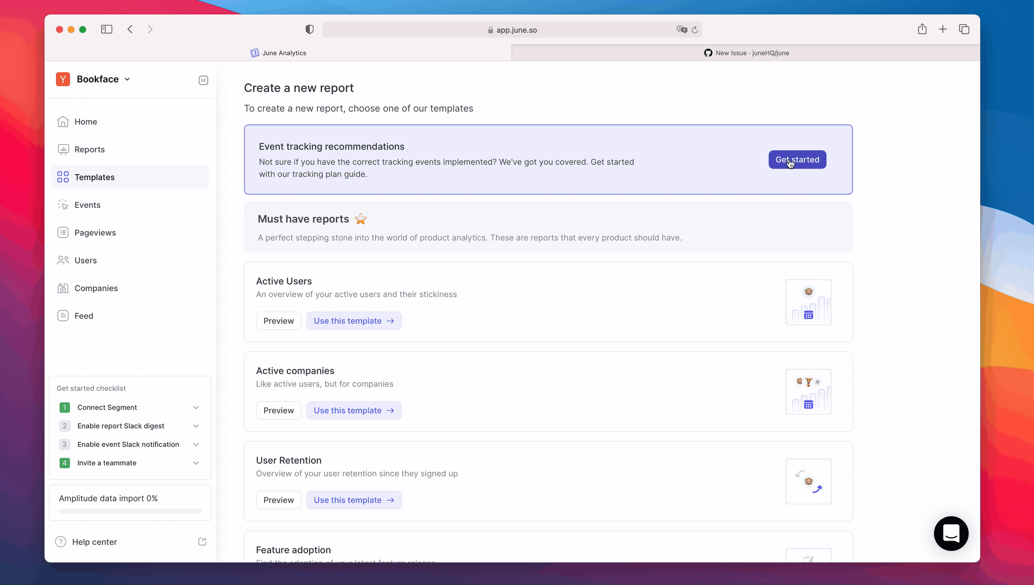Open the Events sidebar section
The image size is (1034, 585).
point(87,204)
